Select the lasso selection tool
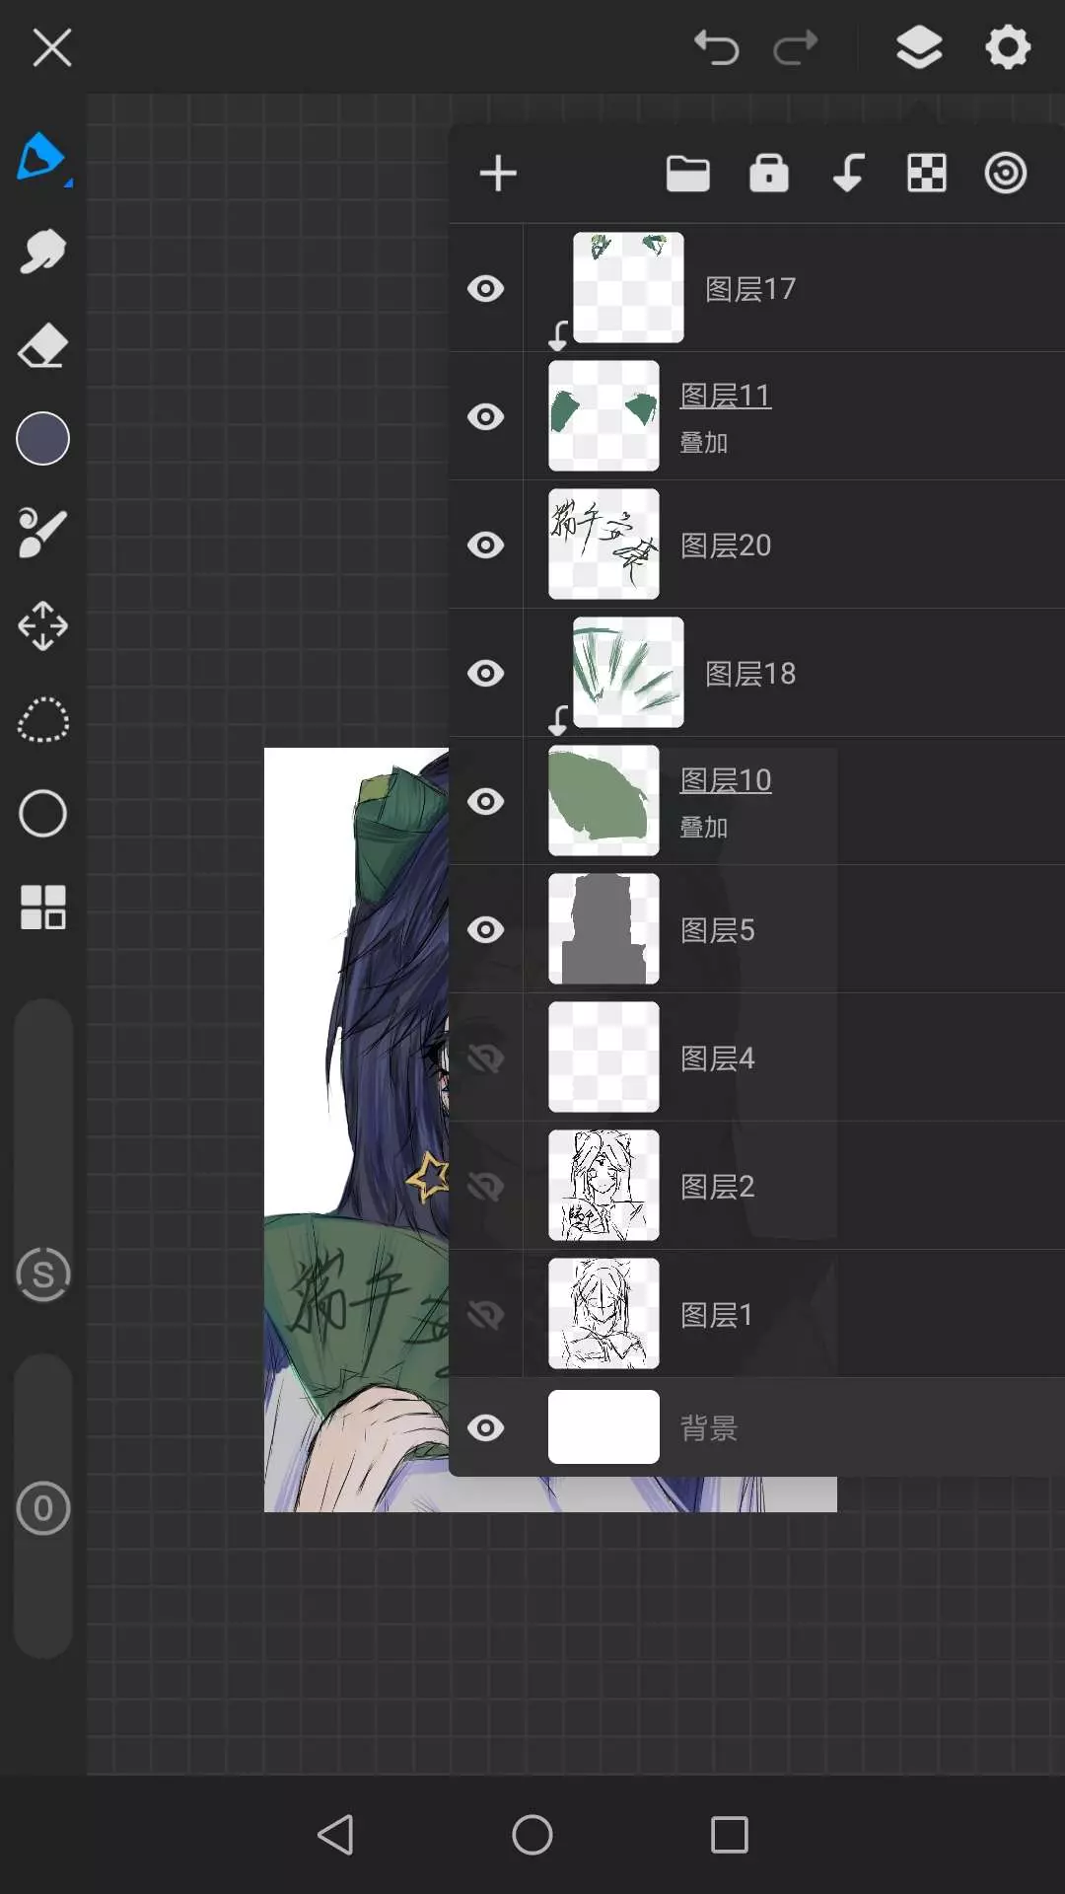This screenshot has width=1065, height=1894. tap(42, 720)
